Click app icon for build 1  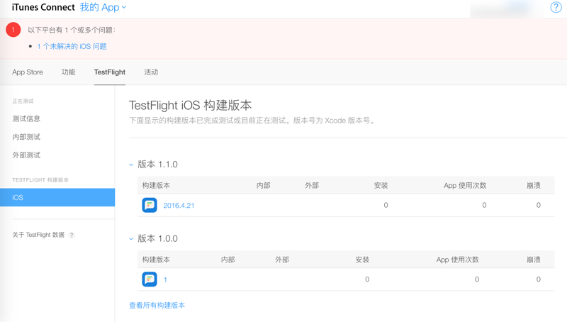(x=150, y=279)
